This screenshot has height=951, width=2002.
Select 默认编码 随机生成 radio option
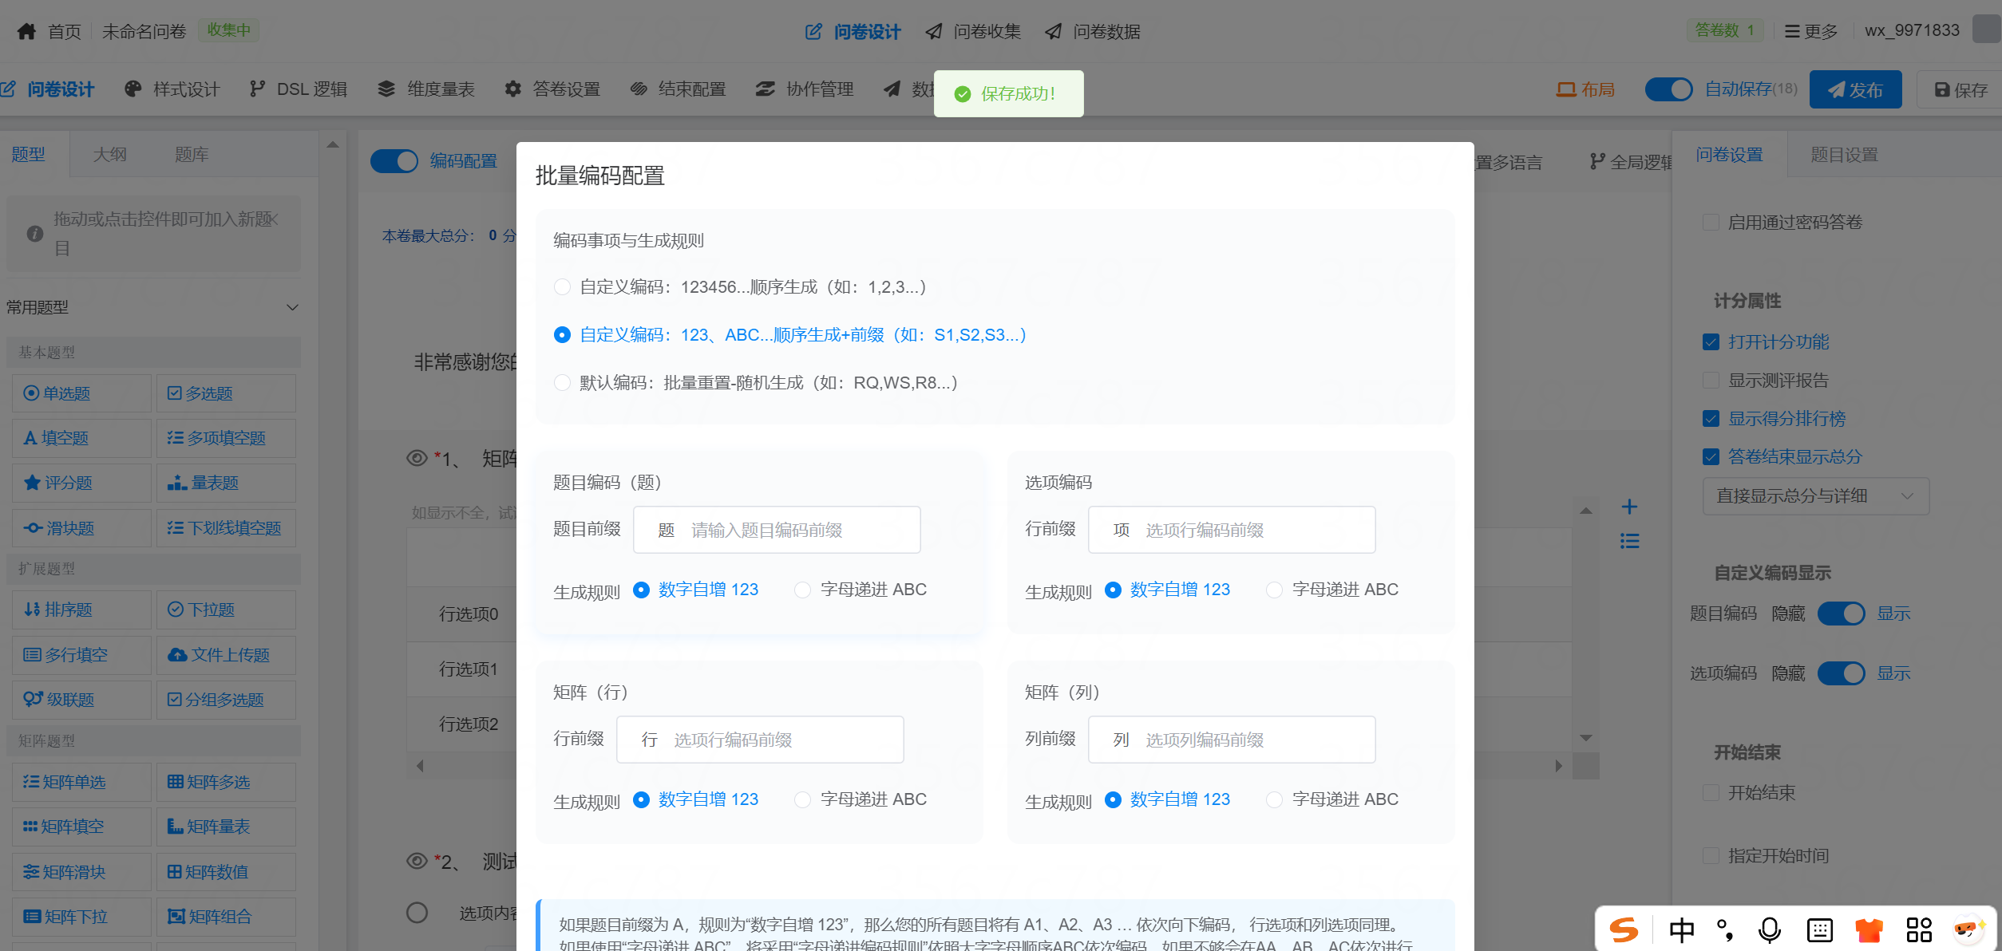(562, 383)
